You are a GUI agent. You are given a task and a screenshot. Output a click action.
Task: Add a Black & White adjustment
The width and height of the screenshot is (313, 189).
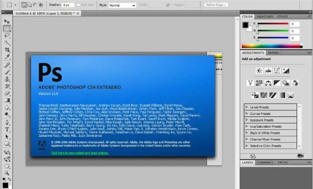(277, 83)
